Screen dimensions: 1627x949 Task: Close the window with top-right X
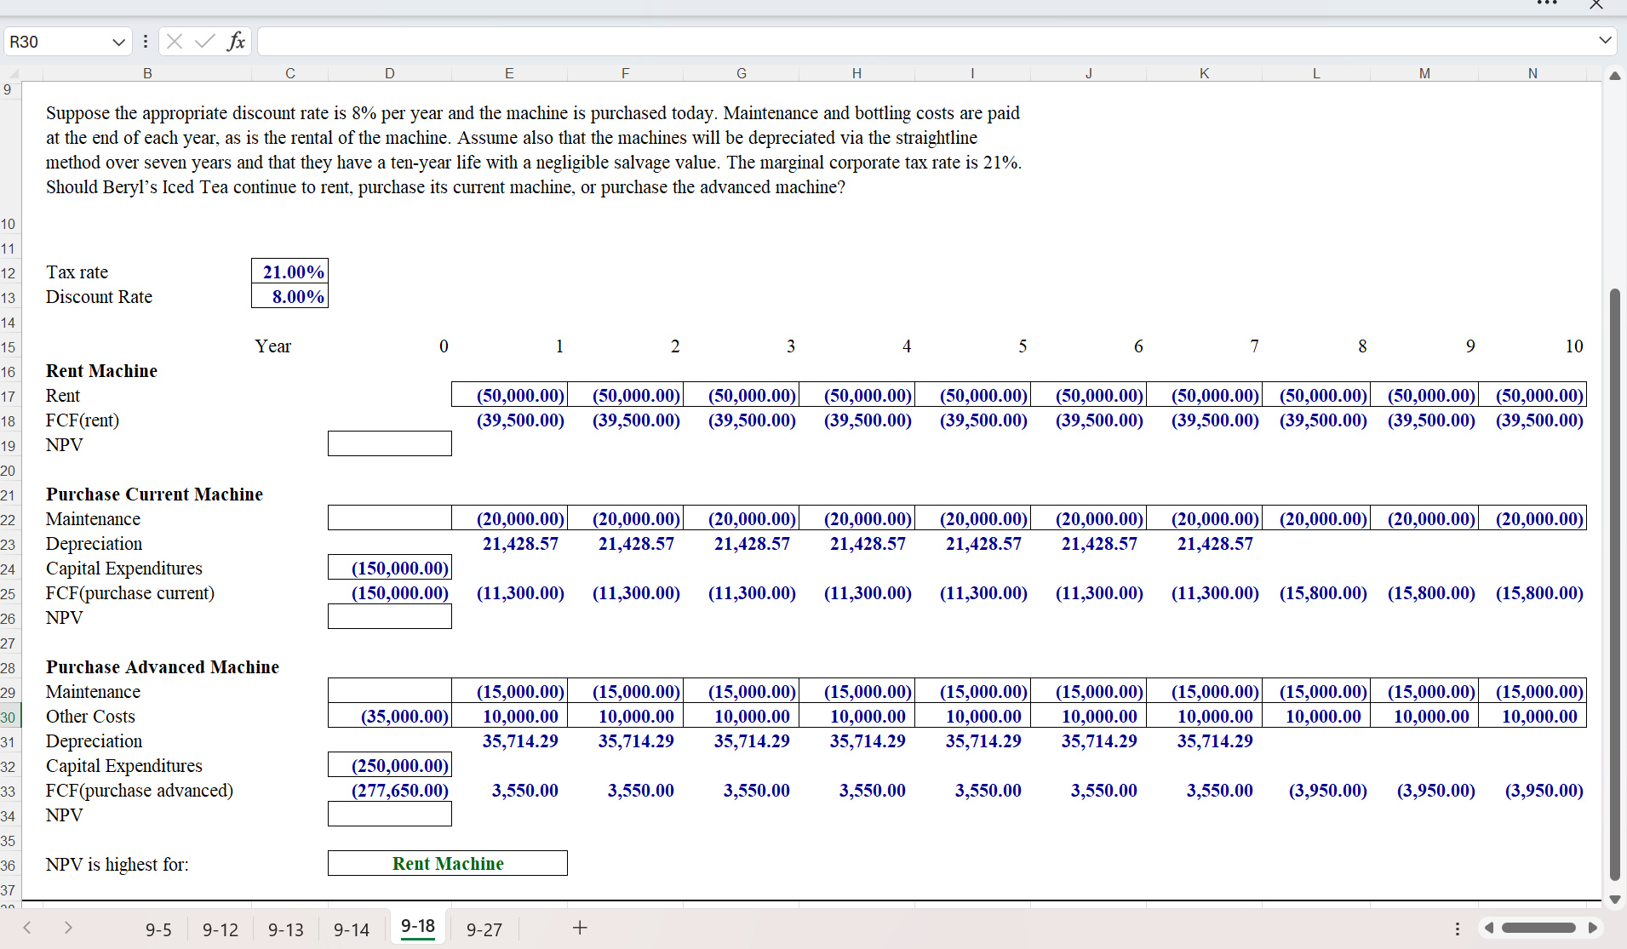(1596, 4)
